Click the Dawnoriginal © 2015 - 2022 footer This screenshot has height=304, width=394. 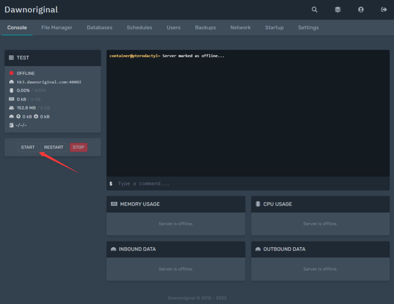coord(197,298)
